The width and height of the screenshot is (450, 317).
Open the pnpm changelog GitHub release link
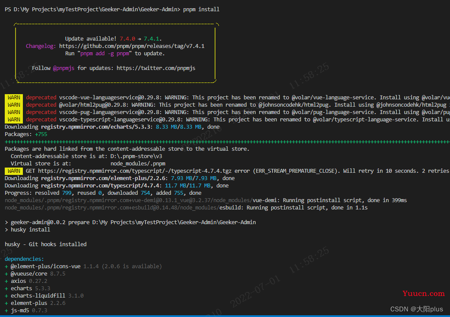click(132, 46)
